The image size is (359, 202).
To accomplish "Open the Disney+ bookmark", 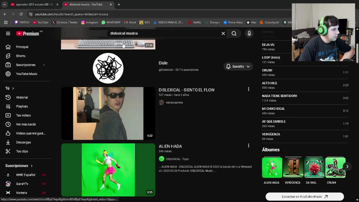I will (x=212, y=22).
